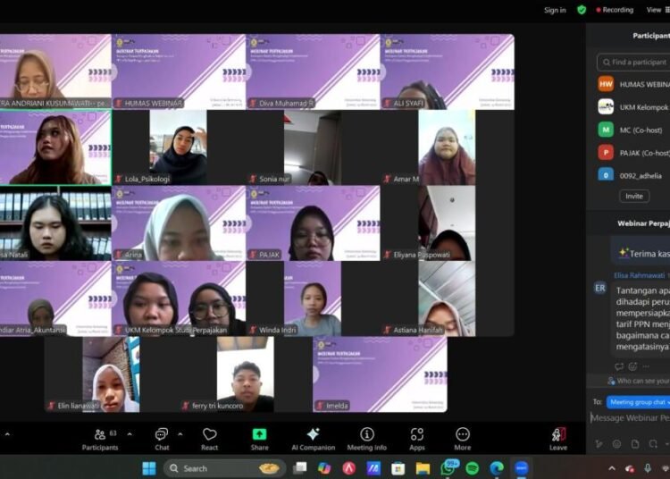Open AI Companion from toolbar

[313, 438]
